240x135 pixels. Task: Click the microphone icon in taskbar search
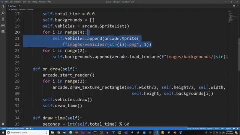coord(46,132)
